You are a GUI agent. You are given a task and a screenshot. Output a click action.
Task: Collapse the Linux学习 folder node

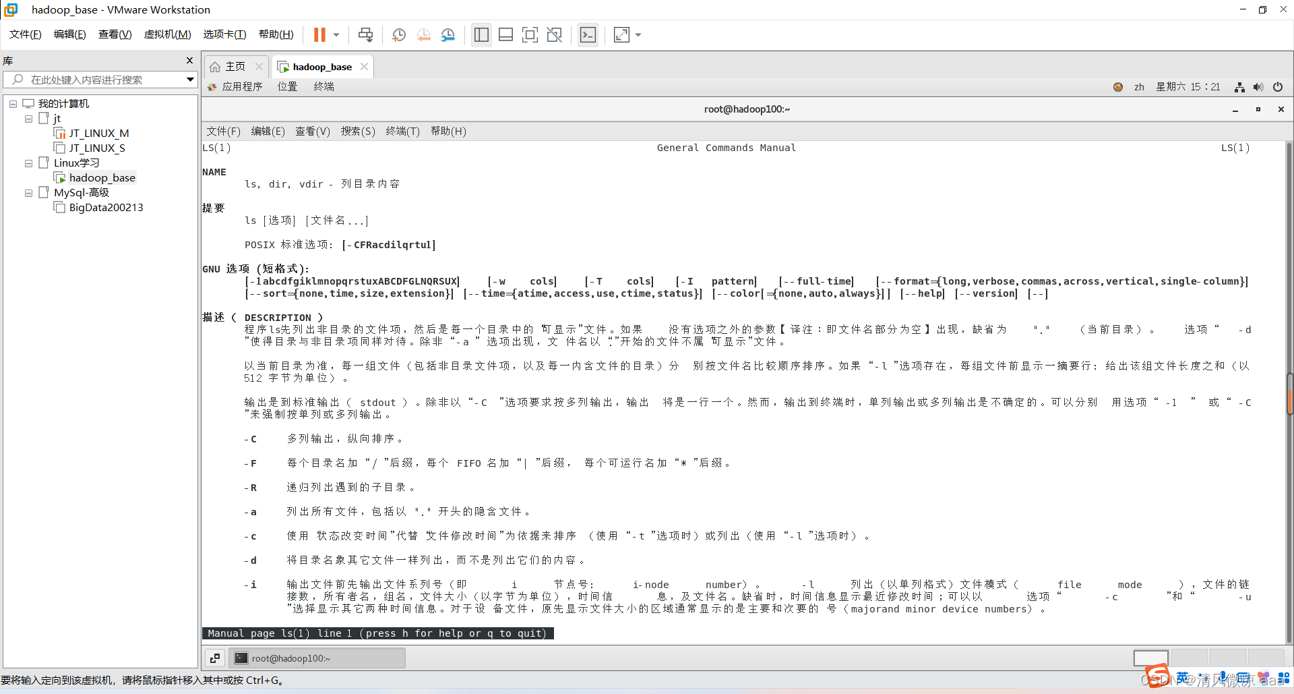coord(28,163)
